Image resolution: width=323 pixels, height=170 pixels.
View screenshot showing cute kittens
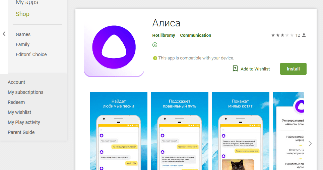tap(240, 131)
